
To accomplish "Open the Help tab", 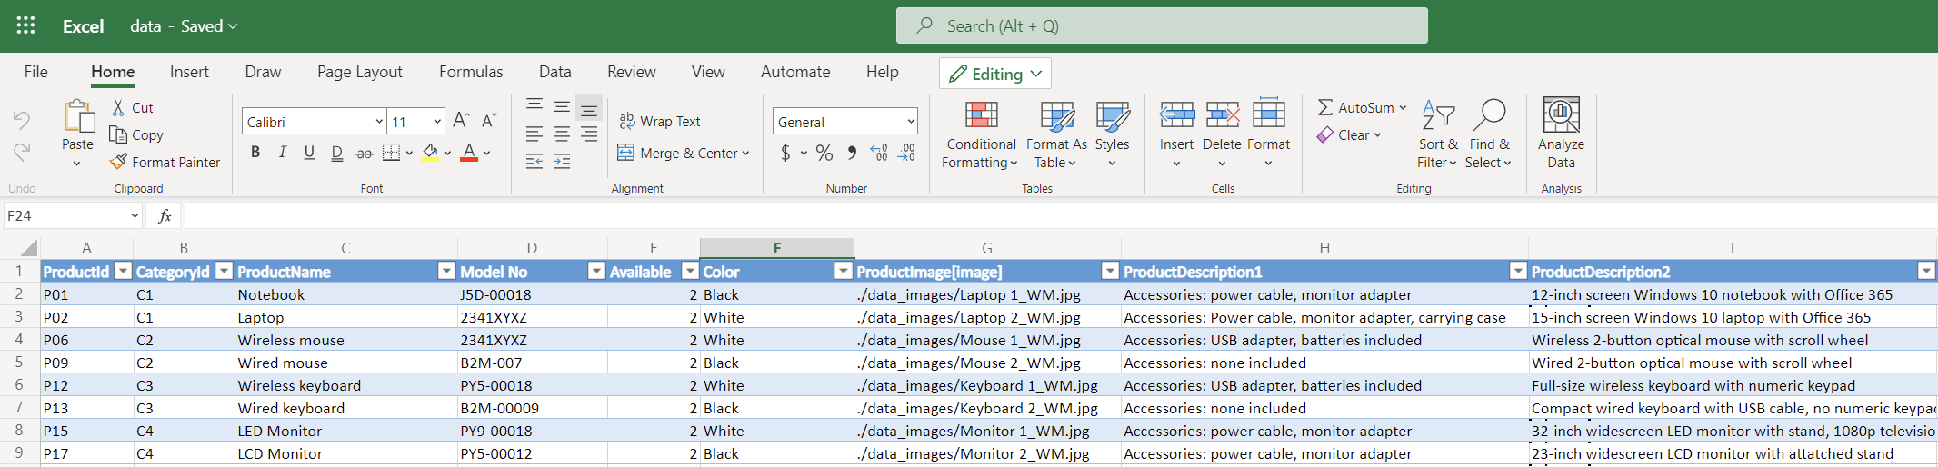I will (883, 72).
